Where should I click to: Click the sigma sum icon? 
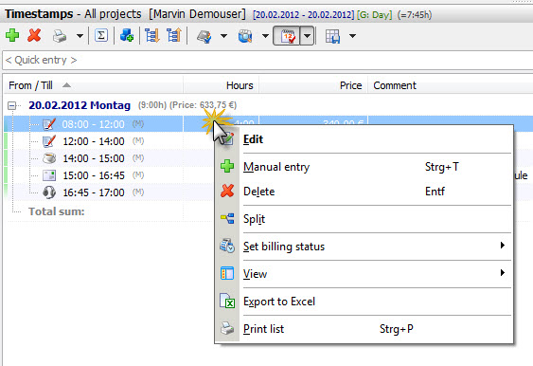[x=101, y=35]
